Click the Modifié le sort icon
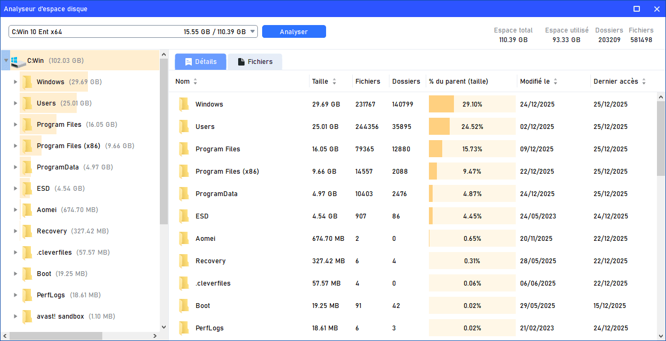 point(555,82)
